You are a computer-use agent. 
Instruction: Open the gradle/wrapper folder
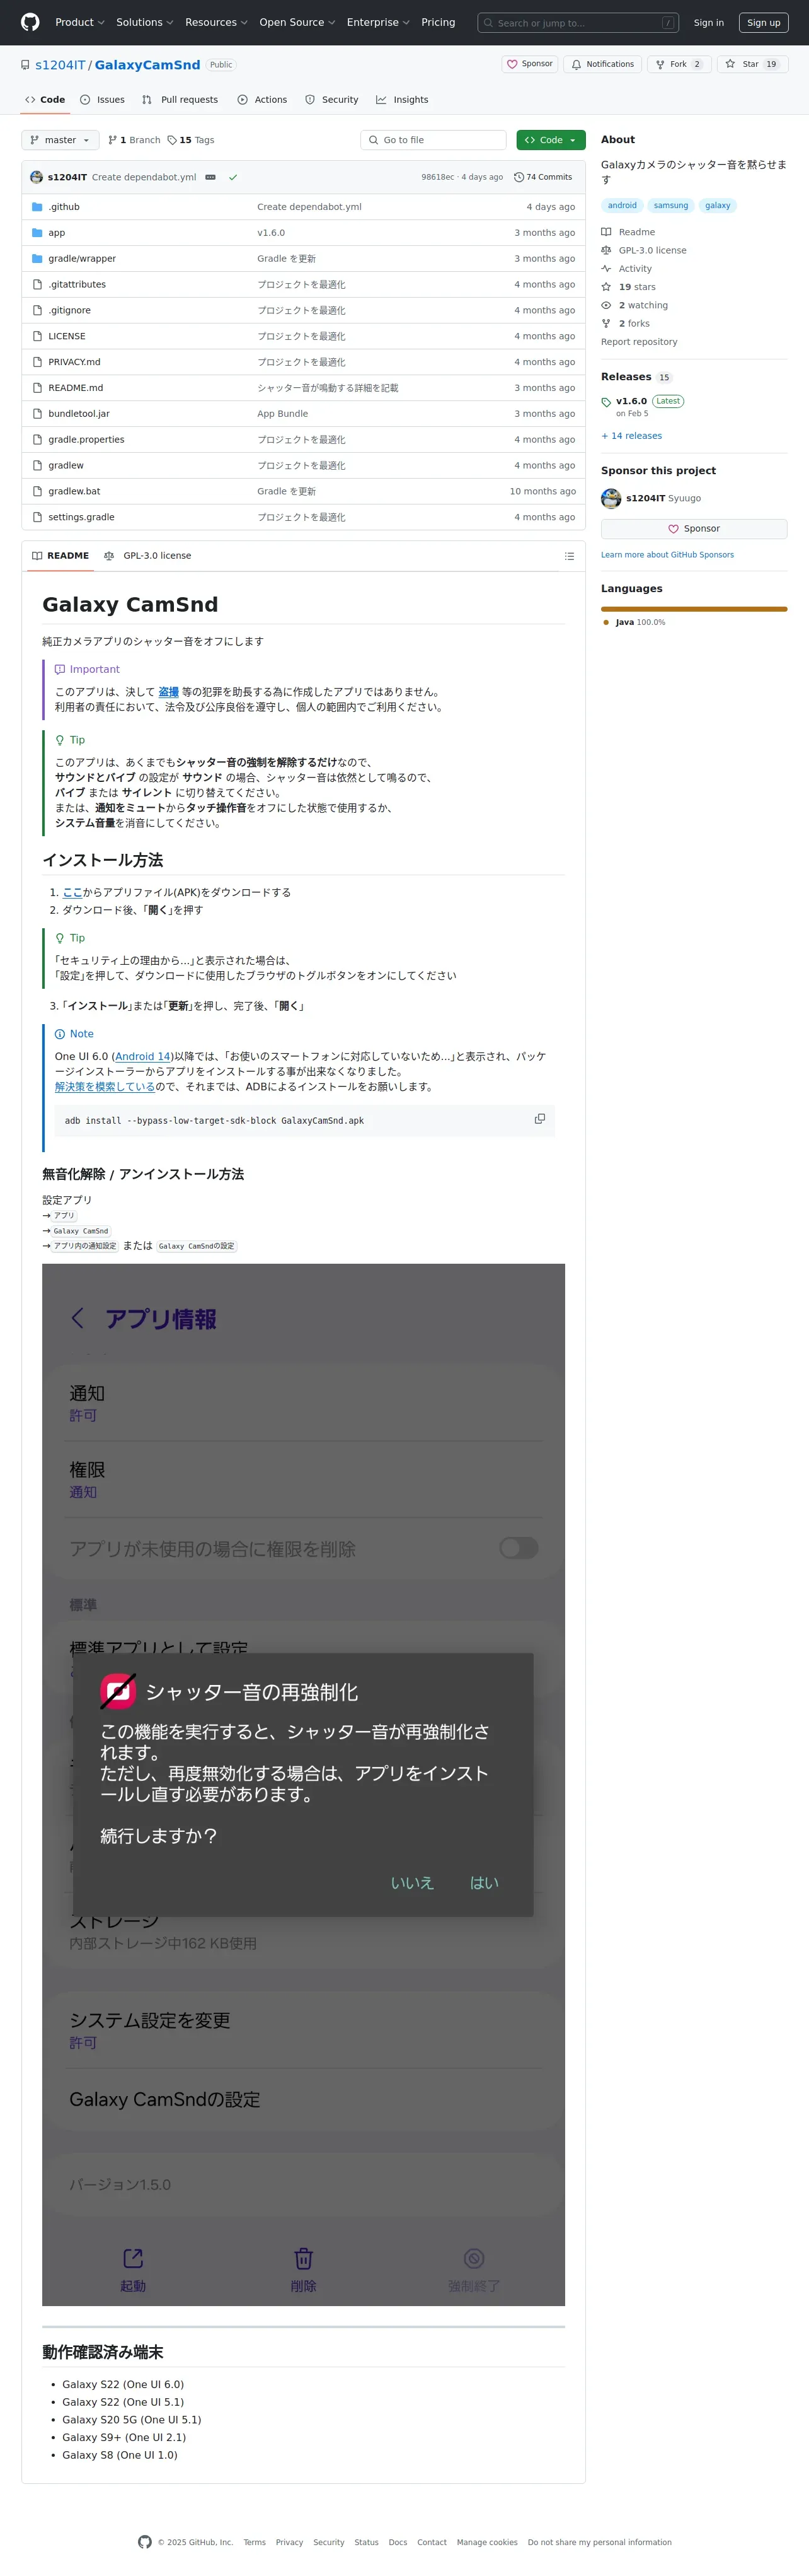[82, 259]
